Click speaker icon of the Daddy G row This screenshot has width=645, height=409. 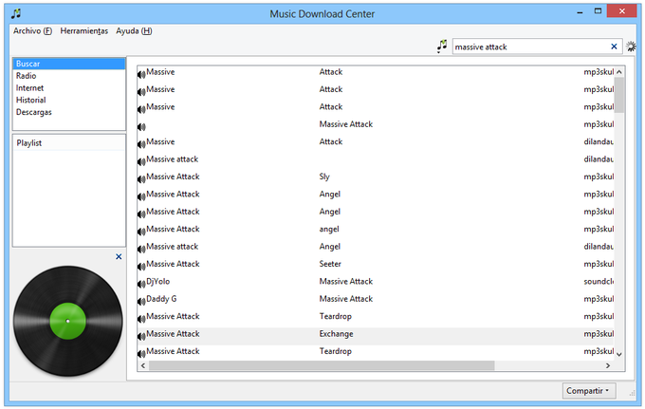(x=141, y=301)
